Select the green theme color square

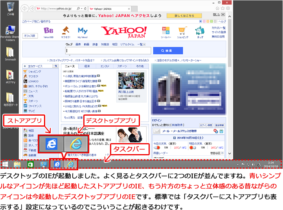tap(211, 21)
